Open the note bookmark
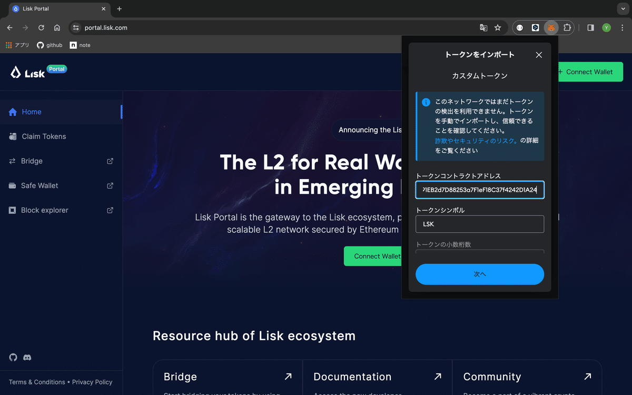The height and width of the screenshot is (395, 632). [80, 45]
